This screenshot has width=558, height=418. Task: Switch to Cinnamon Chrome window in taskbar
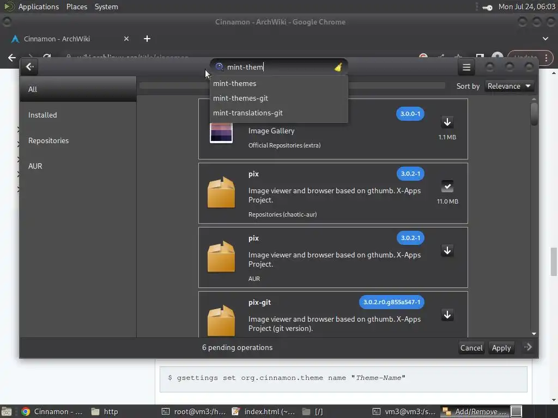coord(52,411)
